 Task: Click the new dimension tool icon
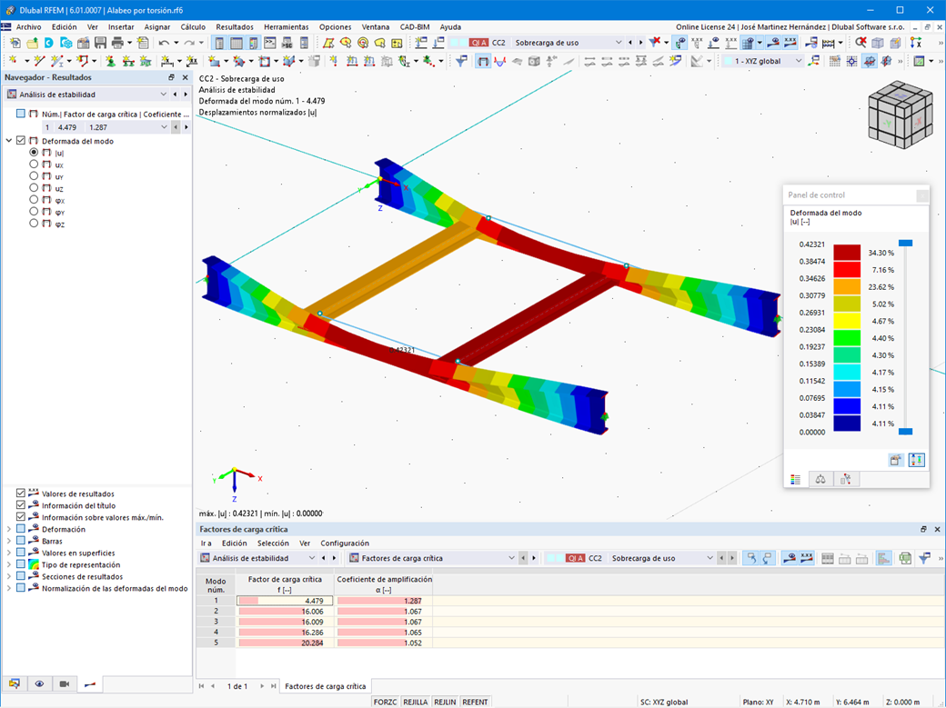[x=167, y=61]
